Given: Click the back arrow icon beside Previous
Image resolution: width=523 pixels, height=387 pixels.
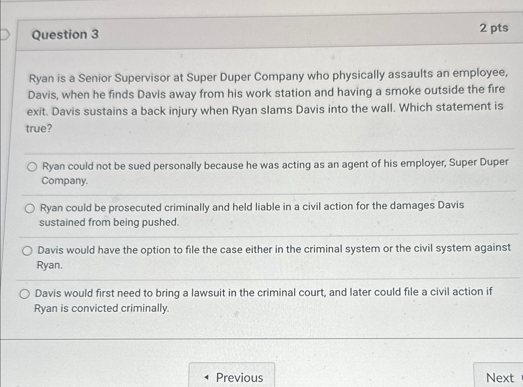Looking at the screenshot, I should (x=207, y=377).
